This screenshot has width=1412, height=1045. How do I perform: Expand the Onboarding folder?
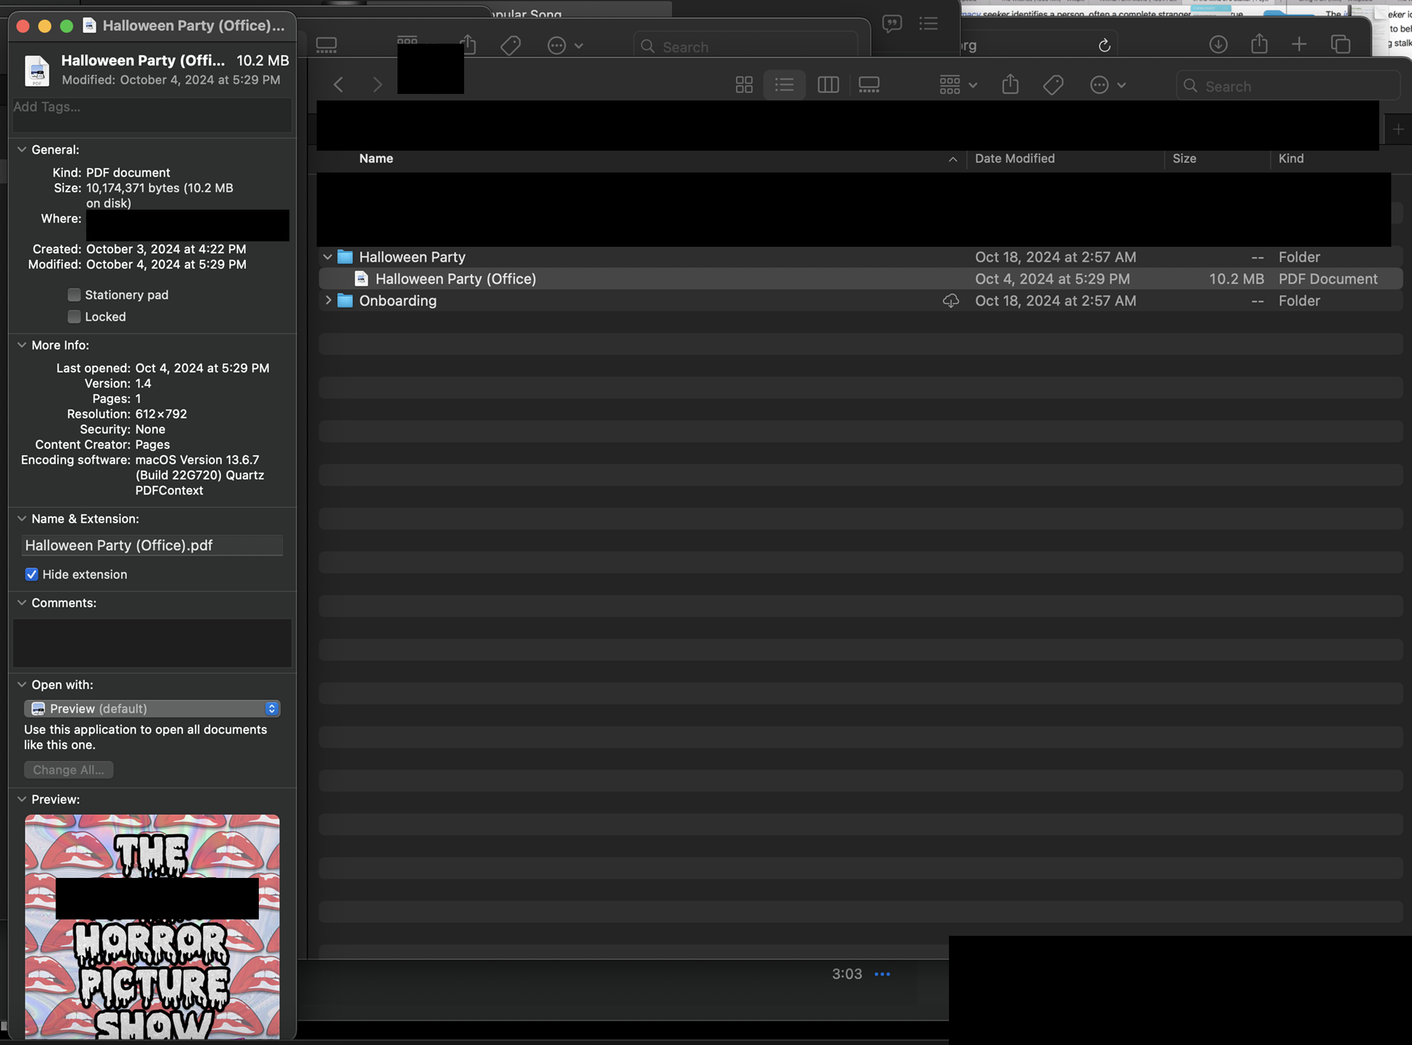[328, 300]
